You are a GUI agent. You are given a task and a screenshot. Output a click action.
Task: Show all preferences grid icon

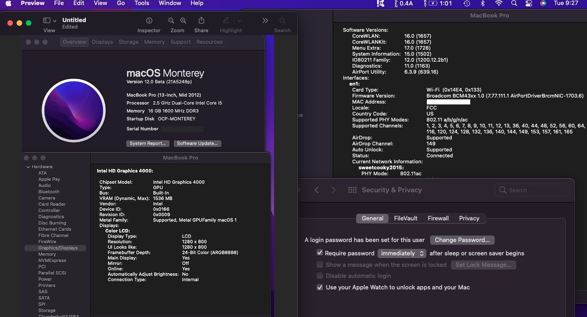click(x=353, y=190)
